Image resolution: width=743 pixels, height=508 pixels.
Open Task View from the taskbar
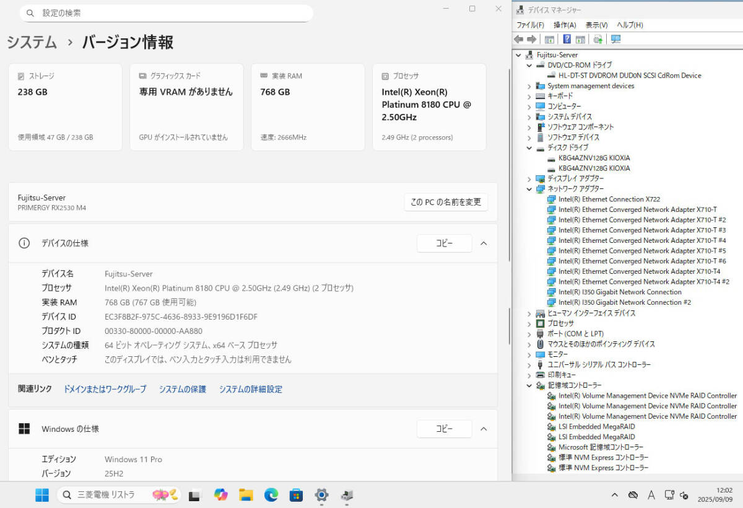pyautogui.click(x=195, y=495)
